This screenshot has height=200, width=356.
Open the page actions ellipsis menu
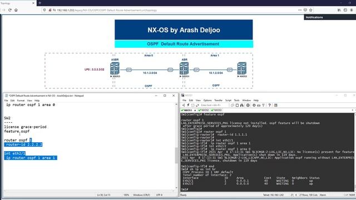(x=300, y=10)
